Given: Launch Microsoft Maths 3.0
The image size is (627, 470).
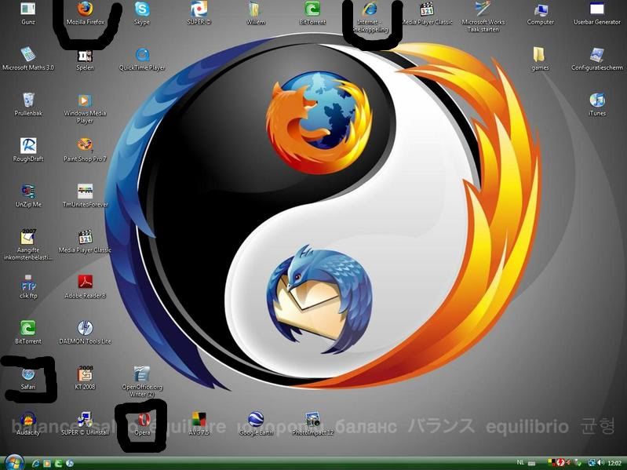Looking at the screenshot, I should pos(28,59).
